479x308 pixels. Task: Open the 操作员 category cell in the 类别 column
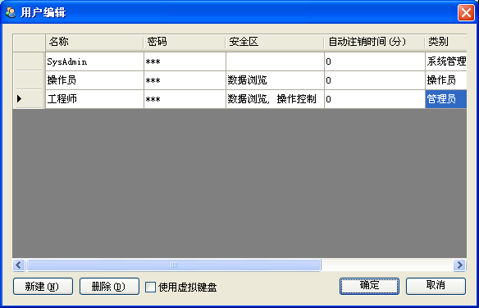point(445,80)
